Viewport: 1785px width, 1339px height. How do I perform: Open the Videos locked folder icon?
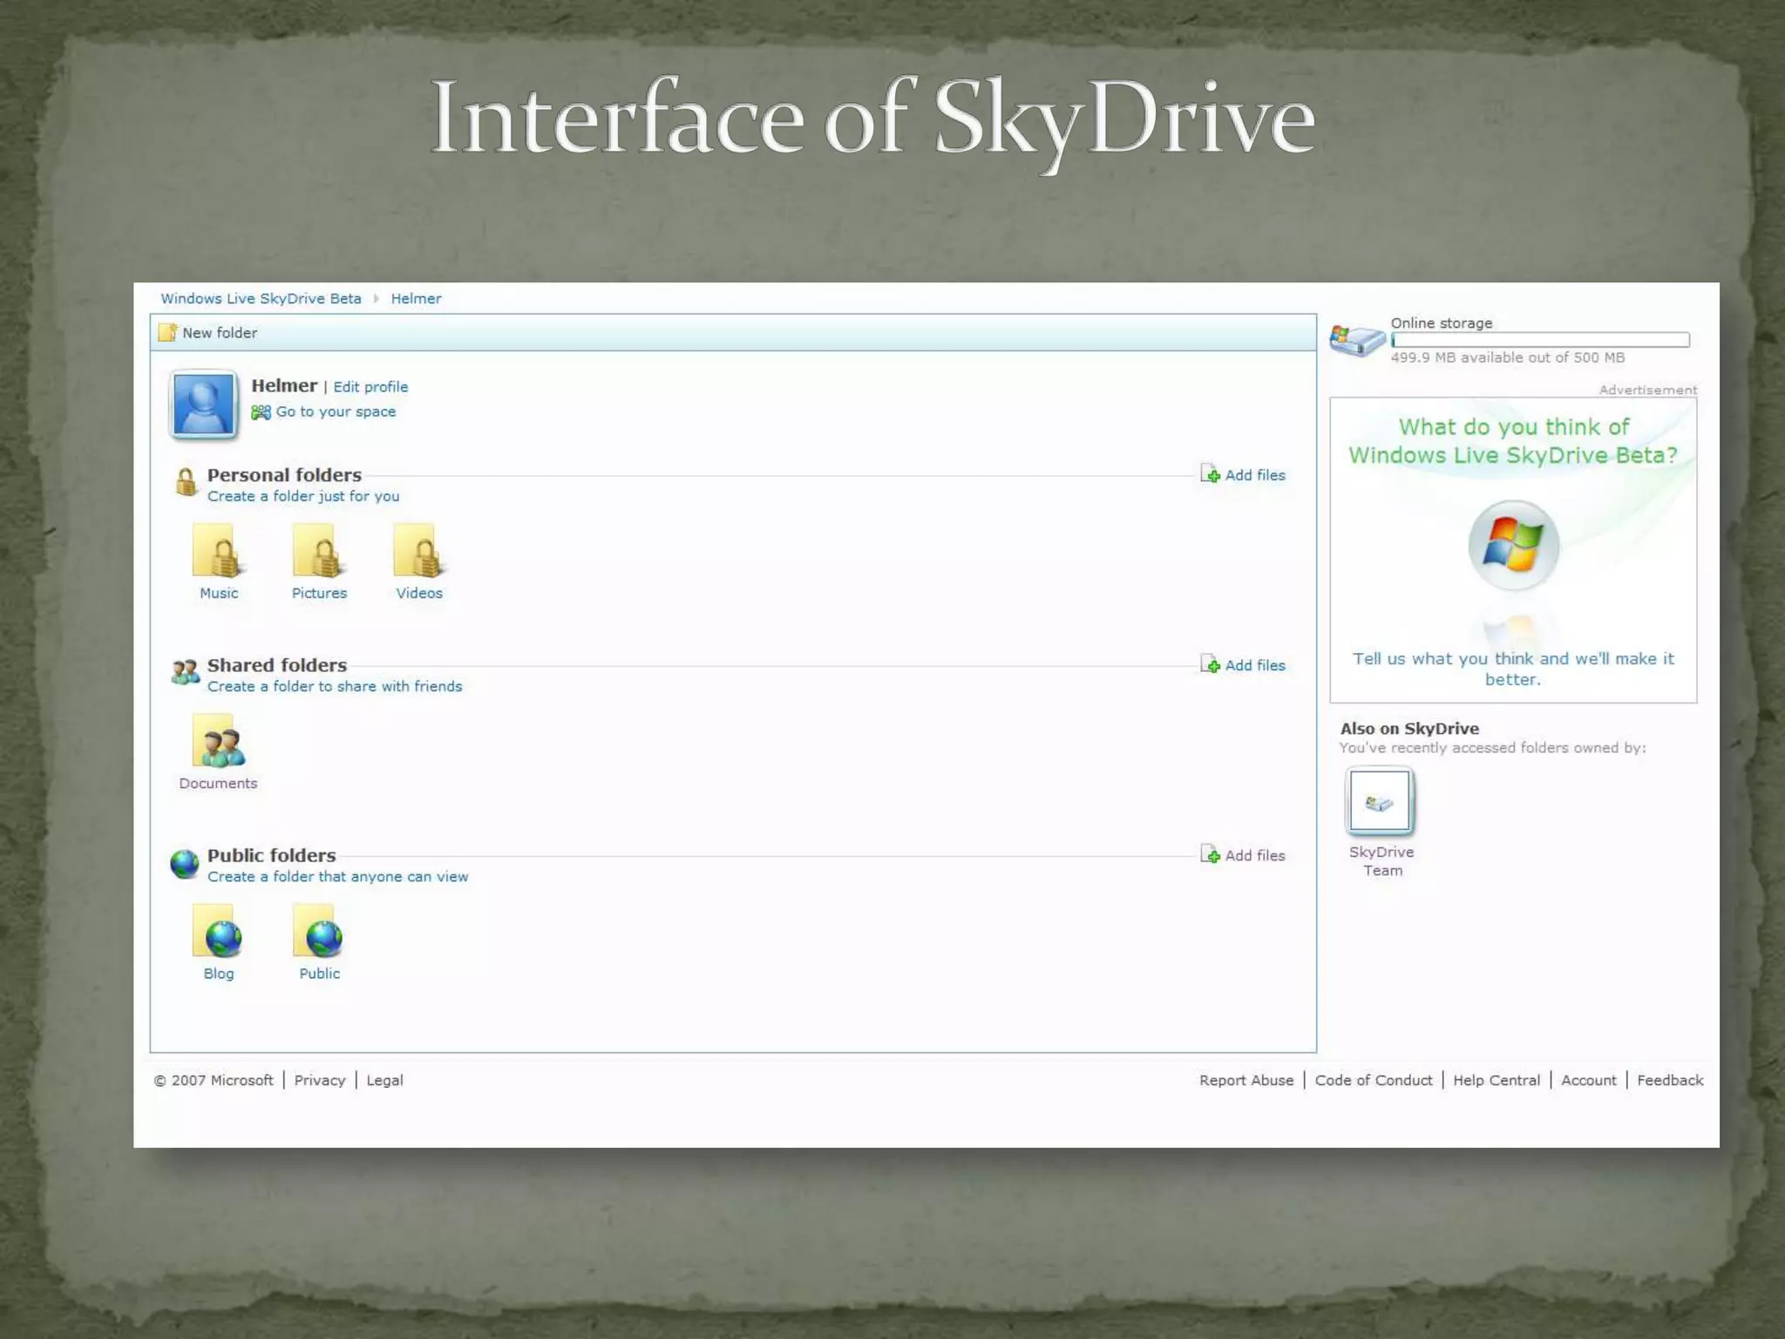click(x=419, y=553)
